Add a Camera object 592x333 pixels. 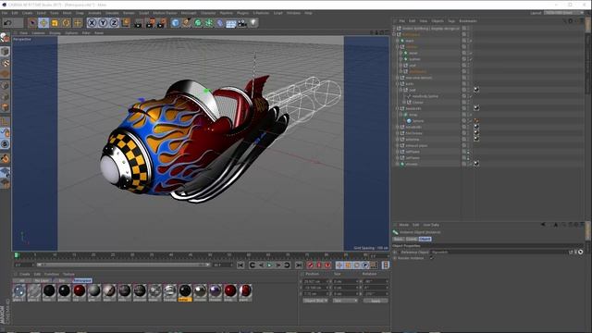(242, 23)
